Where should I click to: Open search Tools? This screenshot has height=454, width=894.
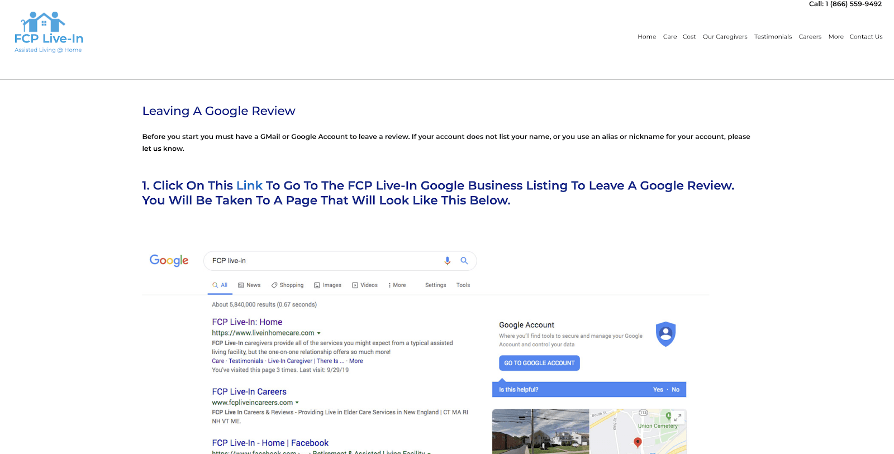point(463,285)
